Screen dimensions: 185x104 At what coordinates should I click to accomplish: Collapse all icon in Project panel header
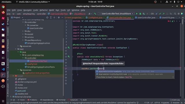point(54,17)
